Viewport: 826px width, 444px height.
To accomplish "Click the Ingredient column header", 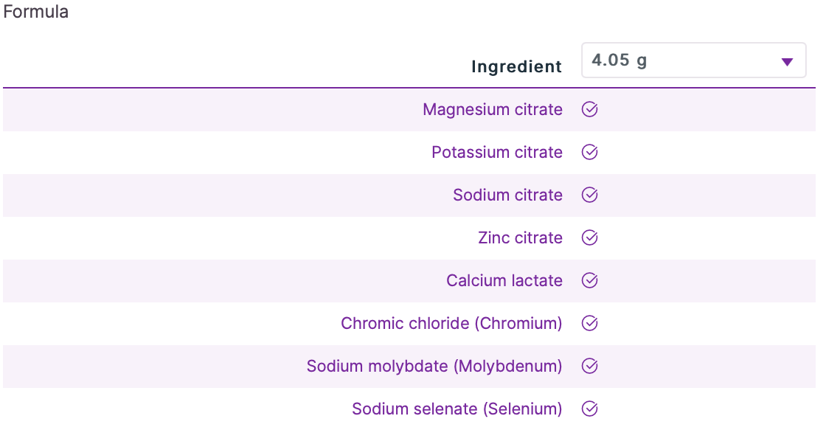I will (x=516, y=66).
